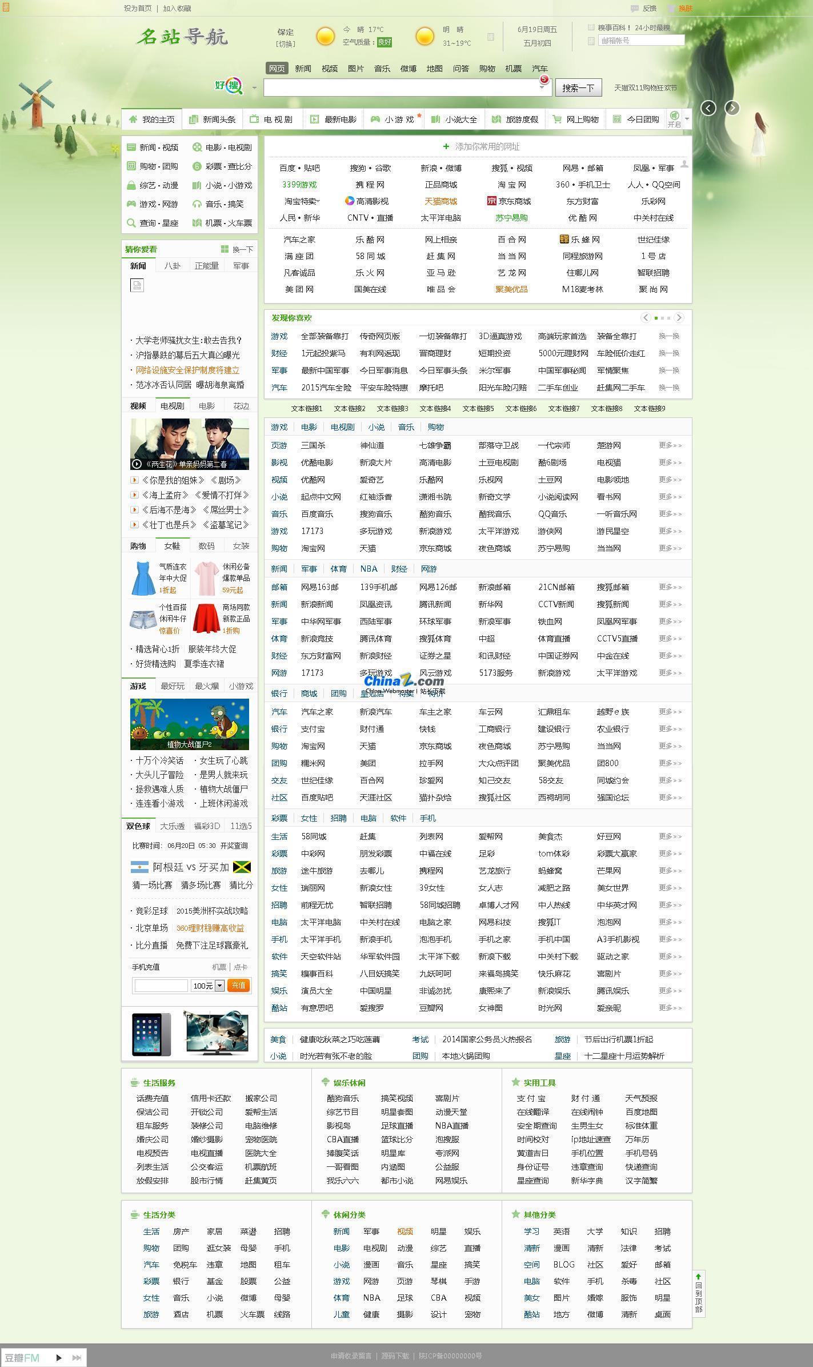Click the 好搜 search engine logo
This screenshot has width=813, height=1367.
(229, 86)
